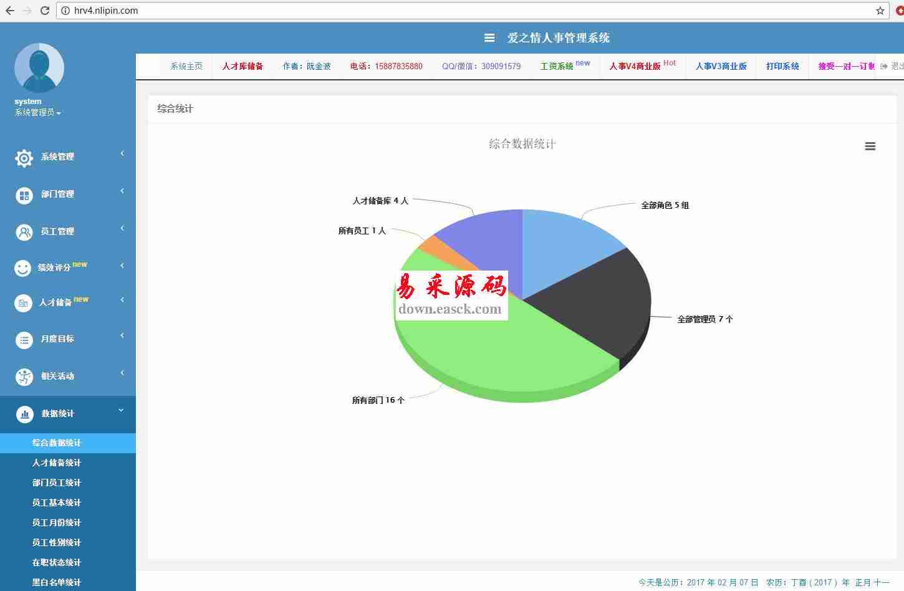Image resolution: width=904 pixels, height=591 pixels.
Task: Click the 月度目标 list icon
Action: point(24,340)
